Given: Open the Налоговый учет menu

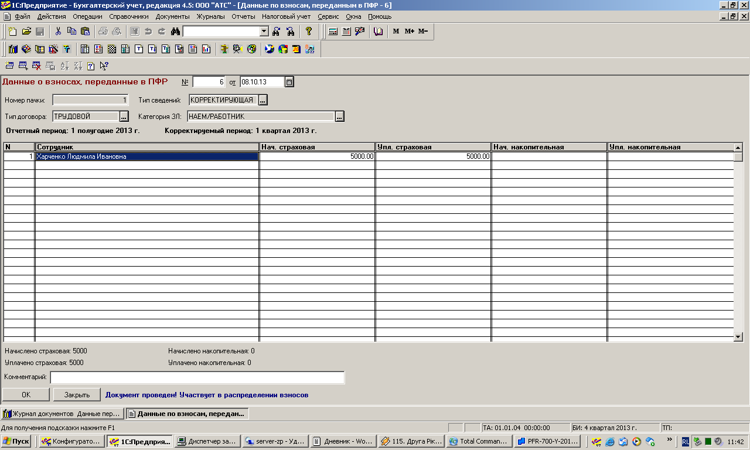Looking at the screenshot, I should (x=287, y=16).
